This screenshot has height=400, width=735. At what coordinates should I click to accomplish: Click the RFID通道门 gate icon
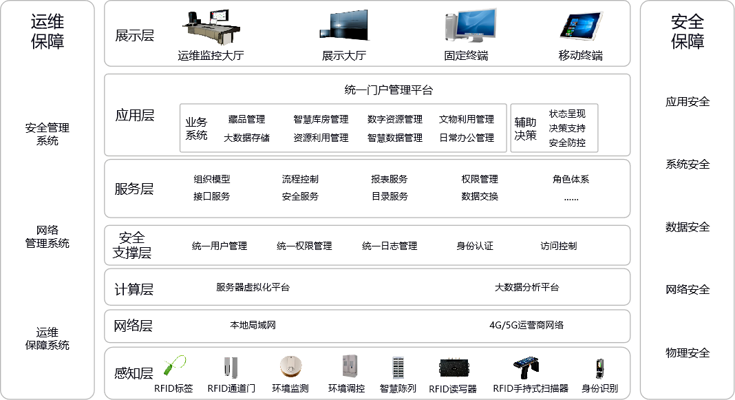click(x=231, y=367)
